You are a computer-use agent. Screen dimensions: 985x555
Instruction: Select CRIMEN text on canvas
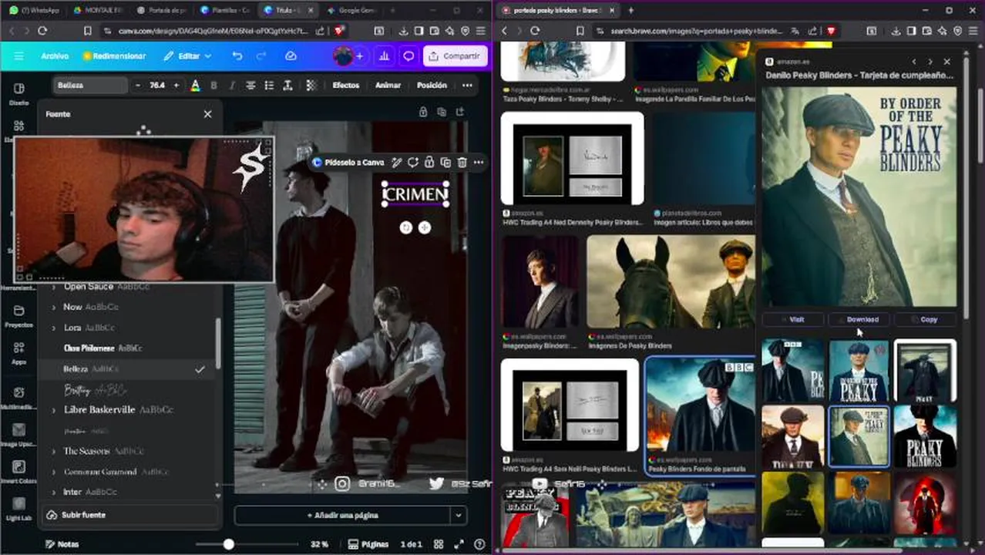[415, 195]
